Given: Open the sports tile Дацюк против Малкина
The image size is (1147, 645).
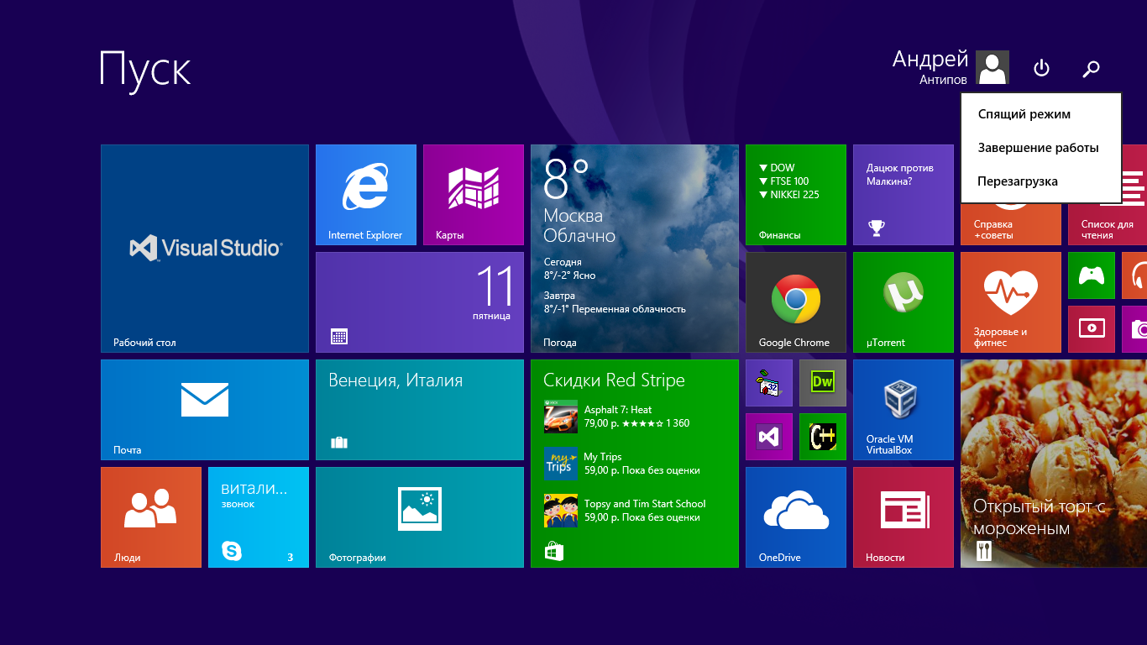Looking at the screenshot, I should pyautogui.click(x=903, y=195).
